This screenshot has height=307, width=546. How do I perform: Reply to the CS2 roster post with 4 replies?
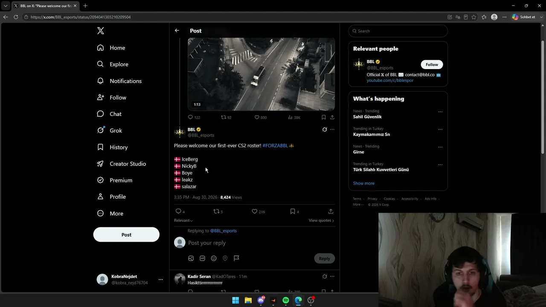[x=180, y=211]
